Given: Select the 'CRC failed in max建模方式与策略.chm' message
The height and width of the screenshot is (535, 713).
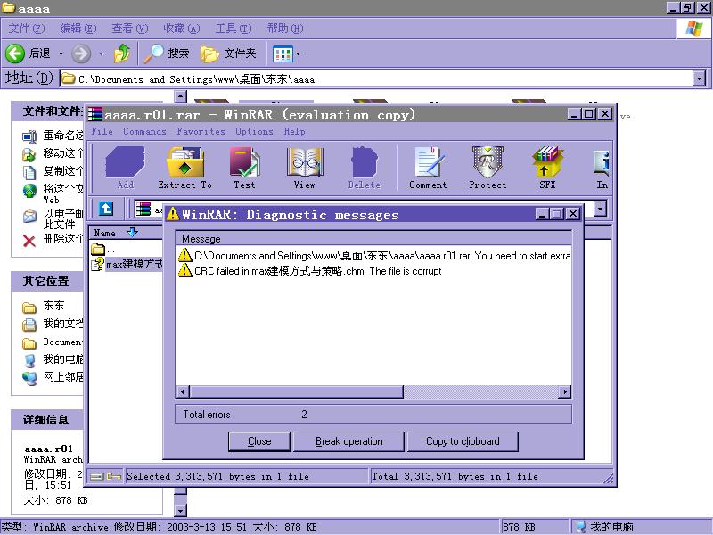Looking at the screenshot, I should (309, 271).
